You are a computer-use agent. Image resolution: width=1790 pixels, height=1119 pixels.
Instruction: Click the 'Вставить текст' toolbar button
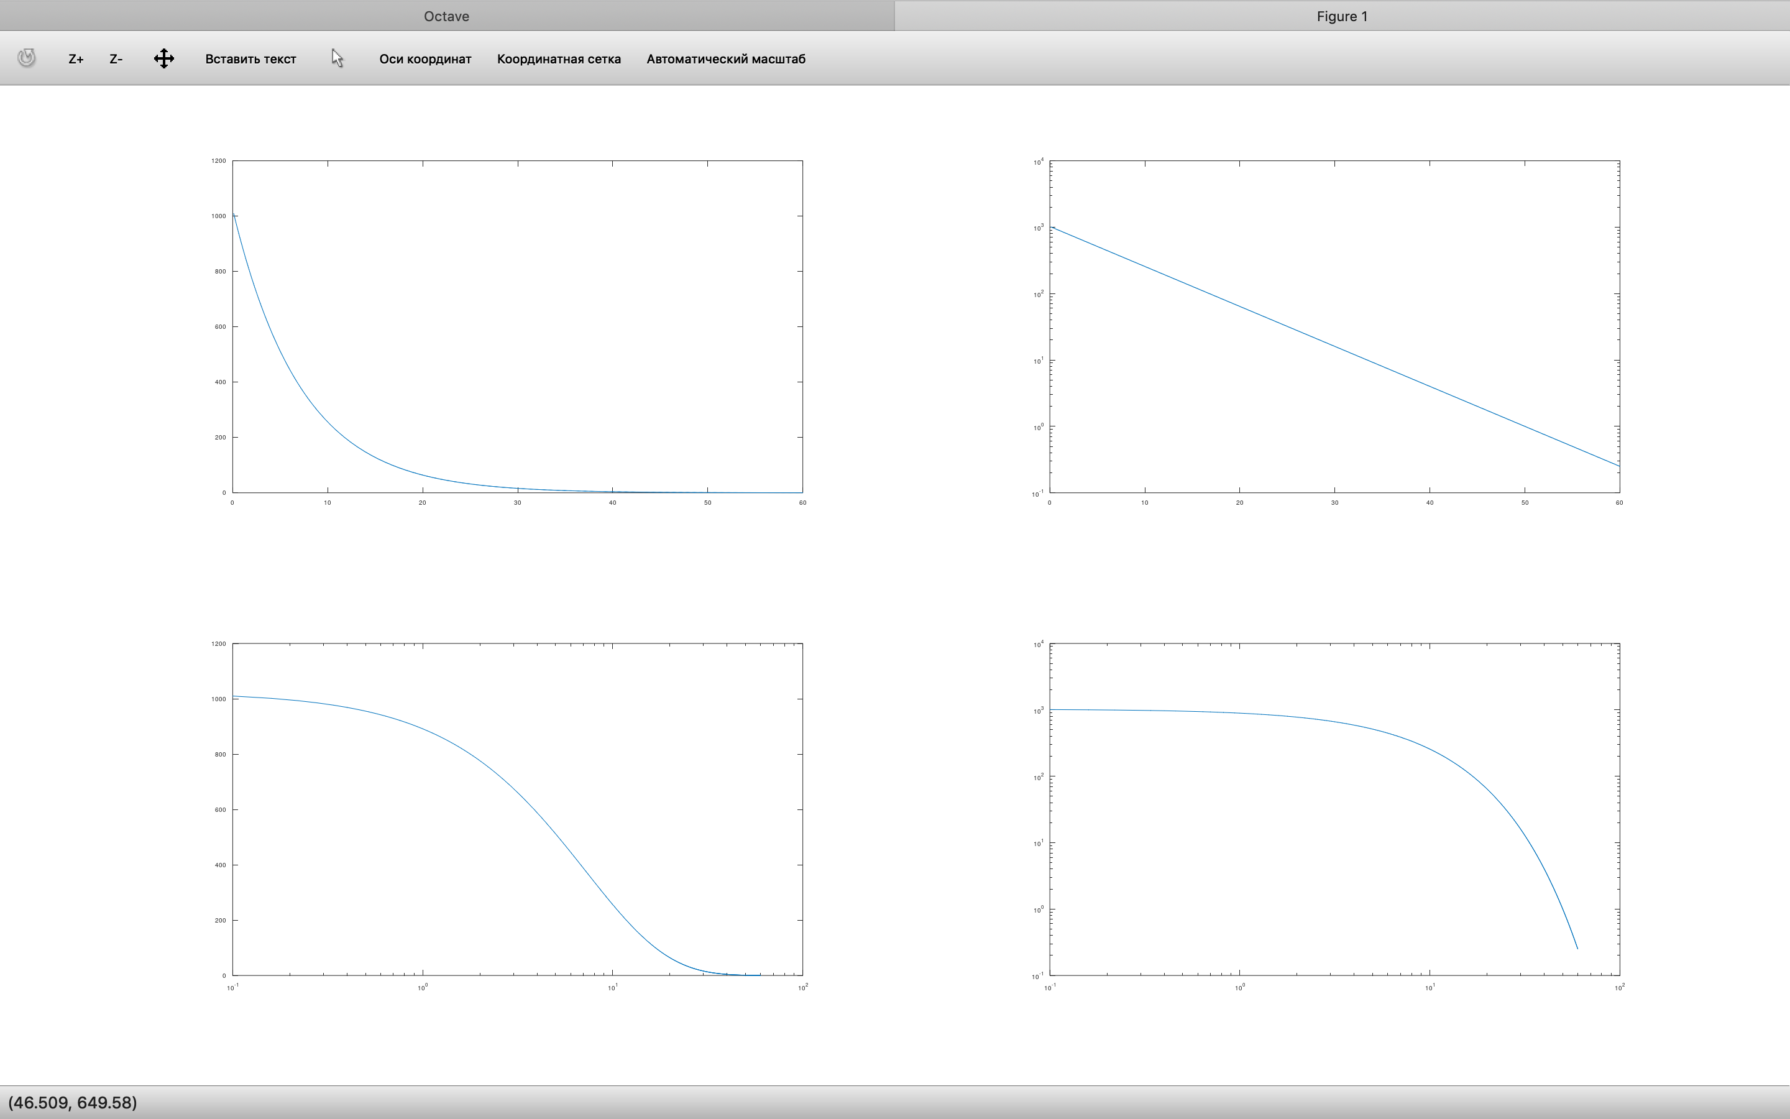(x=250, y=59)
